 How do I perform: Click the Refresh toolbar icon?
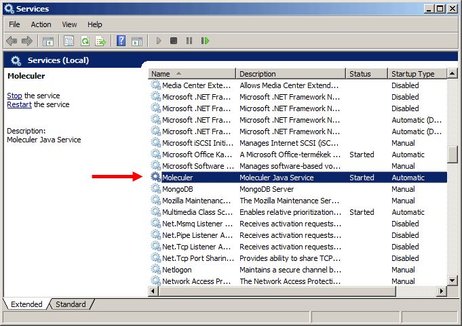(85, 41)
